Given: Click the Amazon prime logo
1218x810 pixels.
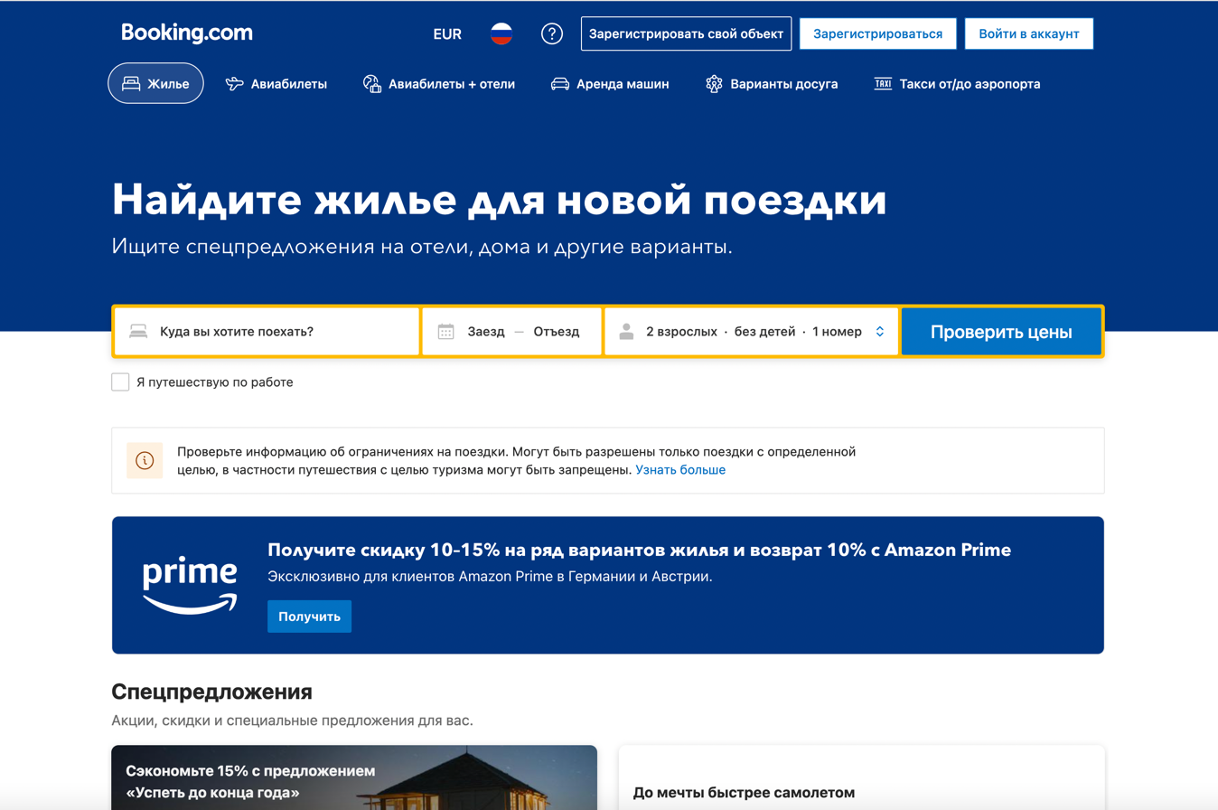Looking at the screenshot, I should click(190, 585).
